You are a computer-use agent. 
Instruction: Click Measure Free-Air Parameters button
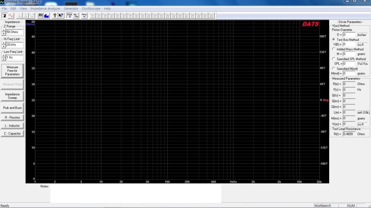(12, 70)
